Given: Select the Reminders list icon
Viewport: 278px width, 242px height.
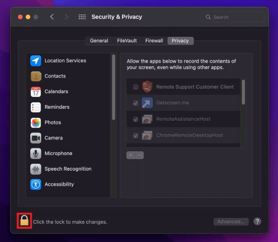Looking at the screenshot, I should pos(36,107).
